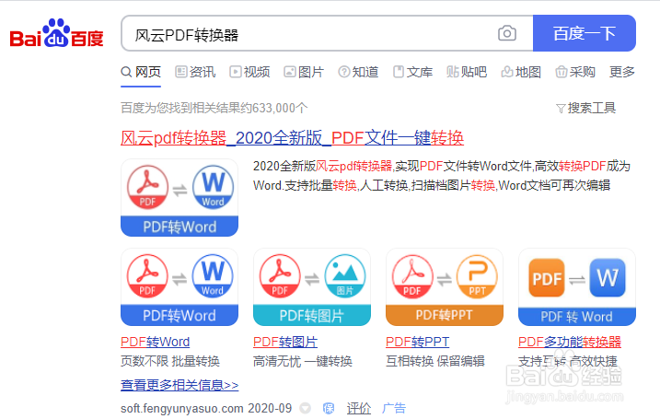660x419 pixels.
Task: Open result title 风云pdf转换器_2020全新版
Action: point(292,138)
